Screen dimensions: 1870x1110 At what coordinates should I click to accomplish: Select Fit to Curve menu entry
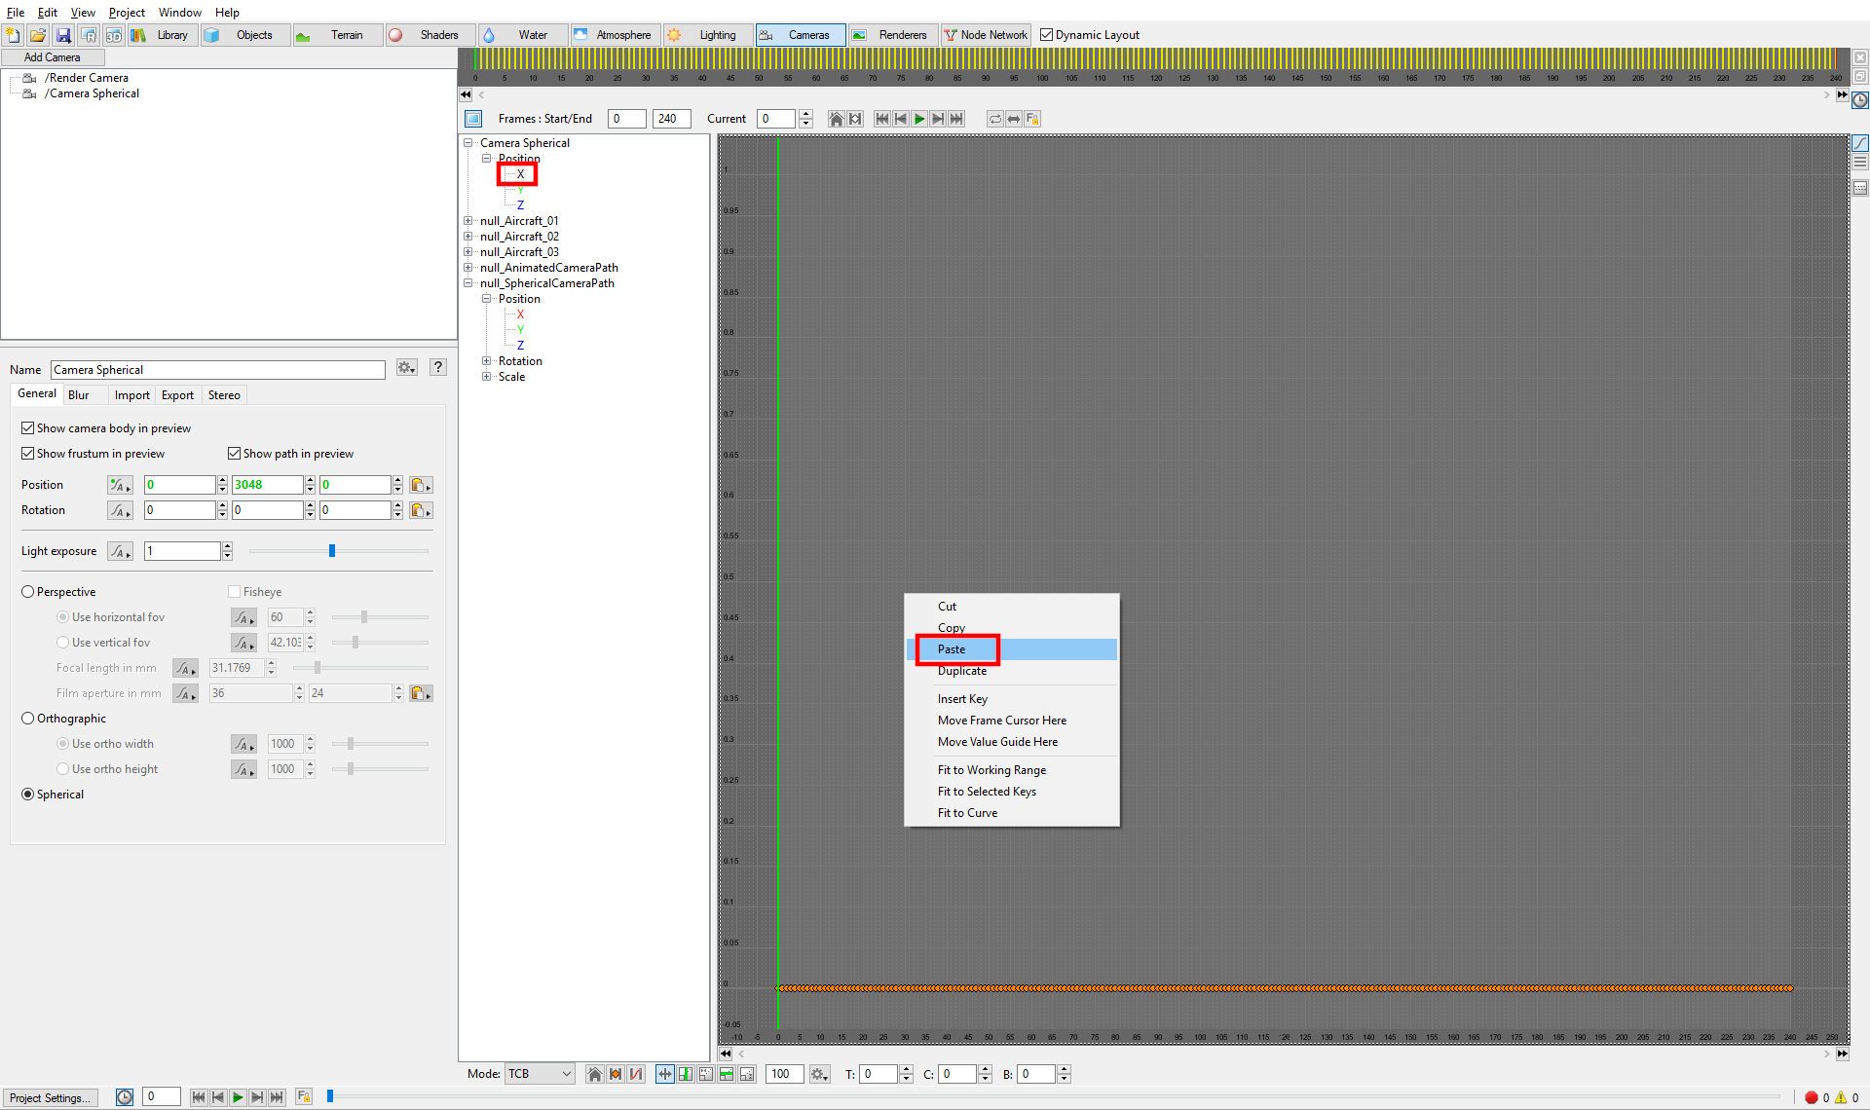tap(1012, 813)
